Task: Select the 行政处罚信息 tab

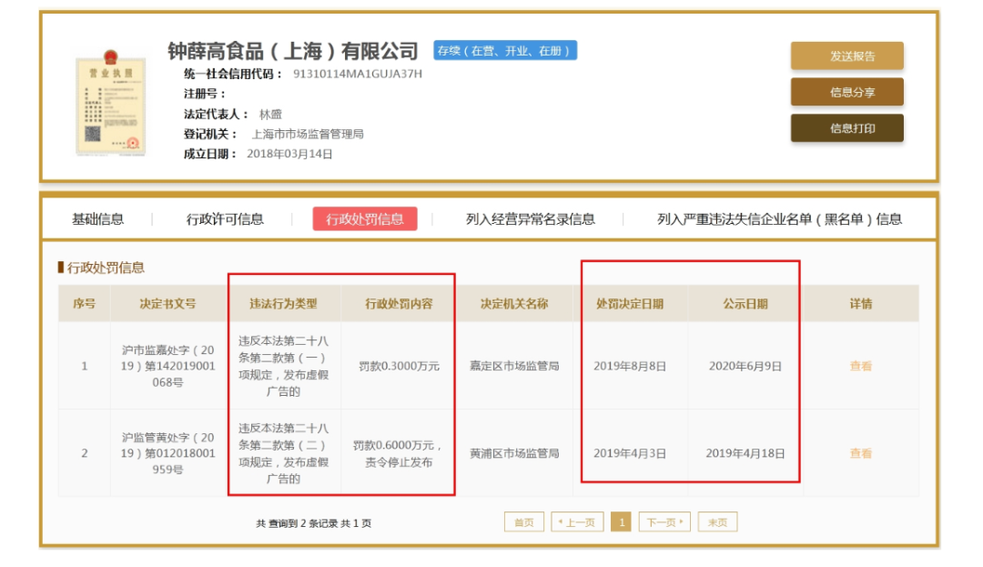Action: (365, 218)
